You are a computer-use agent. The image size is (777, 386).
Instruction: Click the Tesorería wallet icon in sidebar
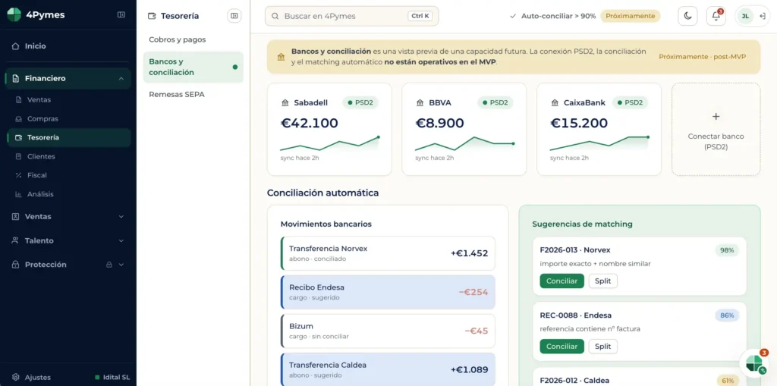pos(19,138)
